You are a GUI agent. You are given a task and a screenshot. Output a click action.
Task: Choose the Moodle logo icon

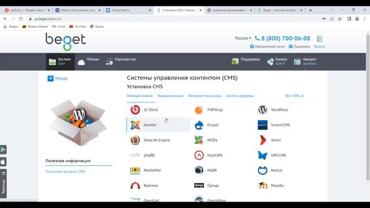(x=262, y=185)
